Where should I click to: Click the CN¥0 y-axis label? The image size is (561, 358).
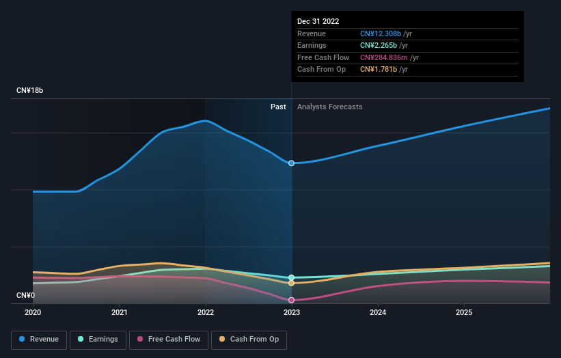(x=25, y=295)
